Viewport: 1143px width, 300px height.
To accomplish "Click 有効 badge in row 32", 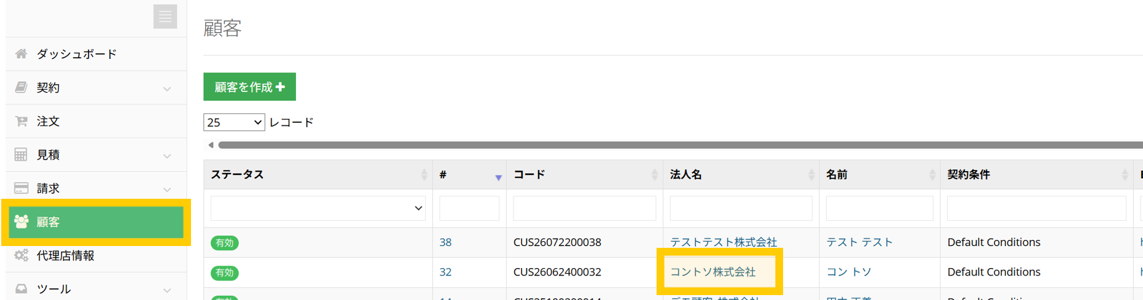I will pyautogui.click(x=225, y=272).
